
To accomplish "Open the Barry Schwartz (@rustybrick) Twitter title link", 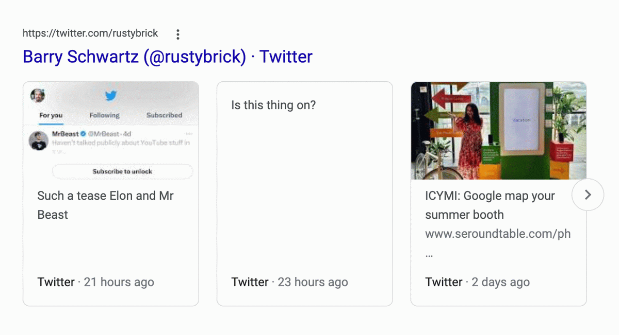I will click(168, 57).
